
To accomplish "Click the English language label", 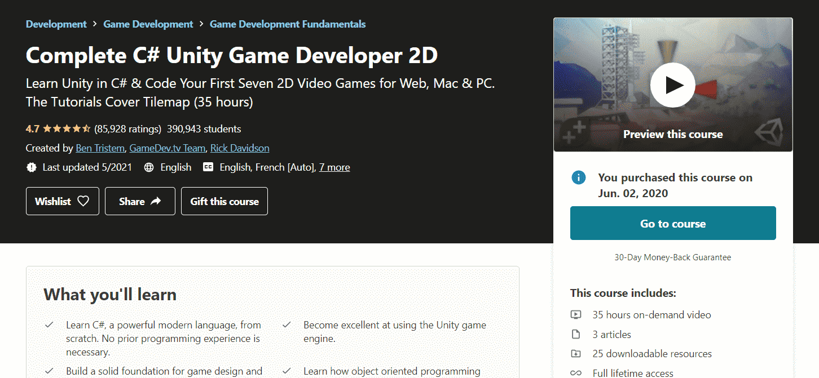I will click(175, 167).
